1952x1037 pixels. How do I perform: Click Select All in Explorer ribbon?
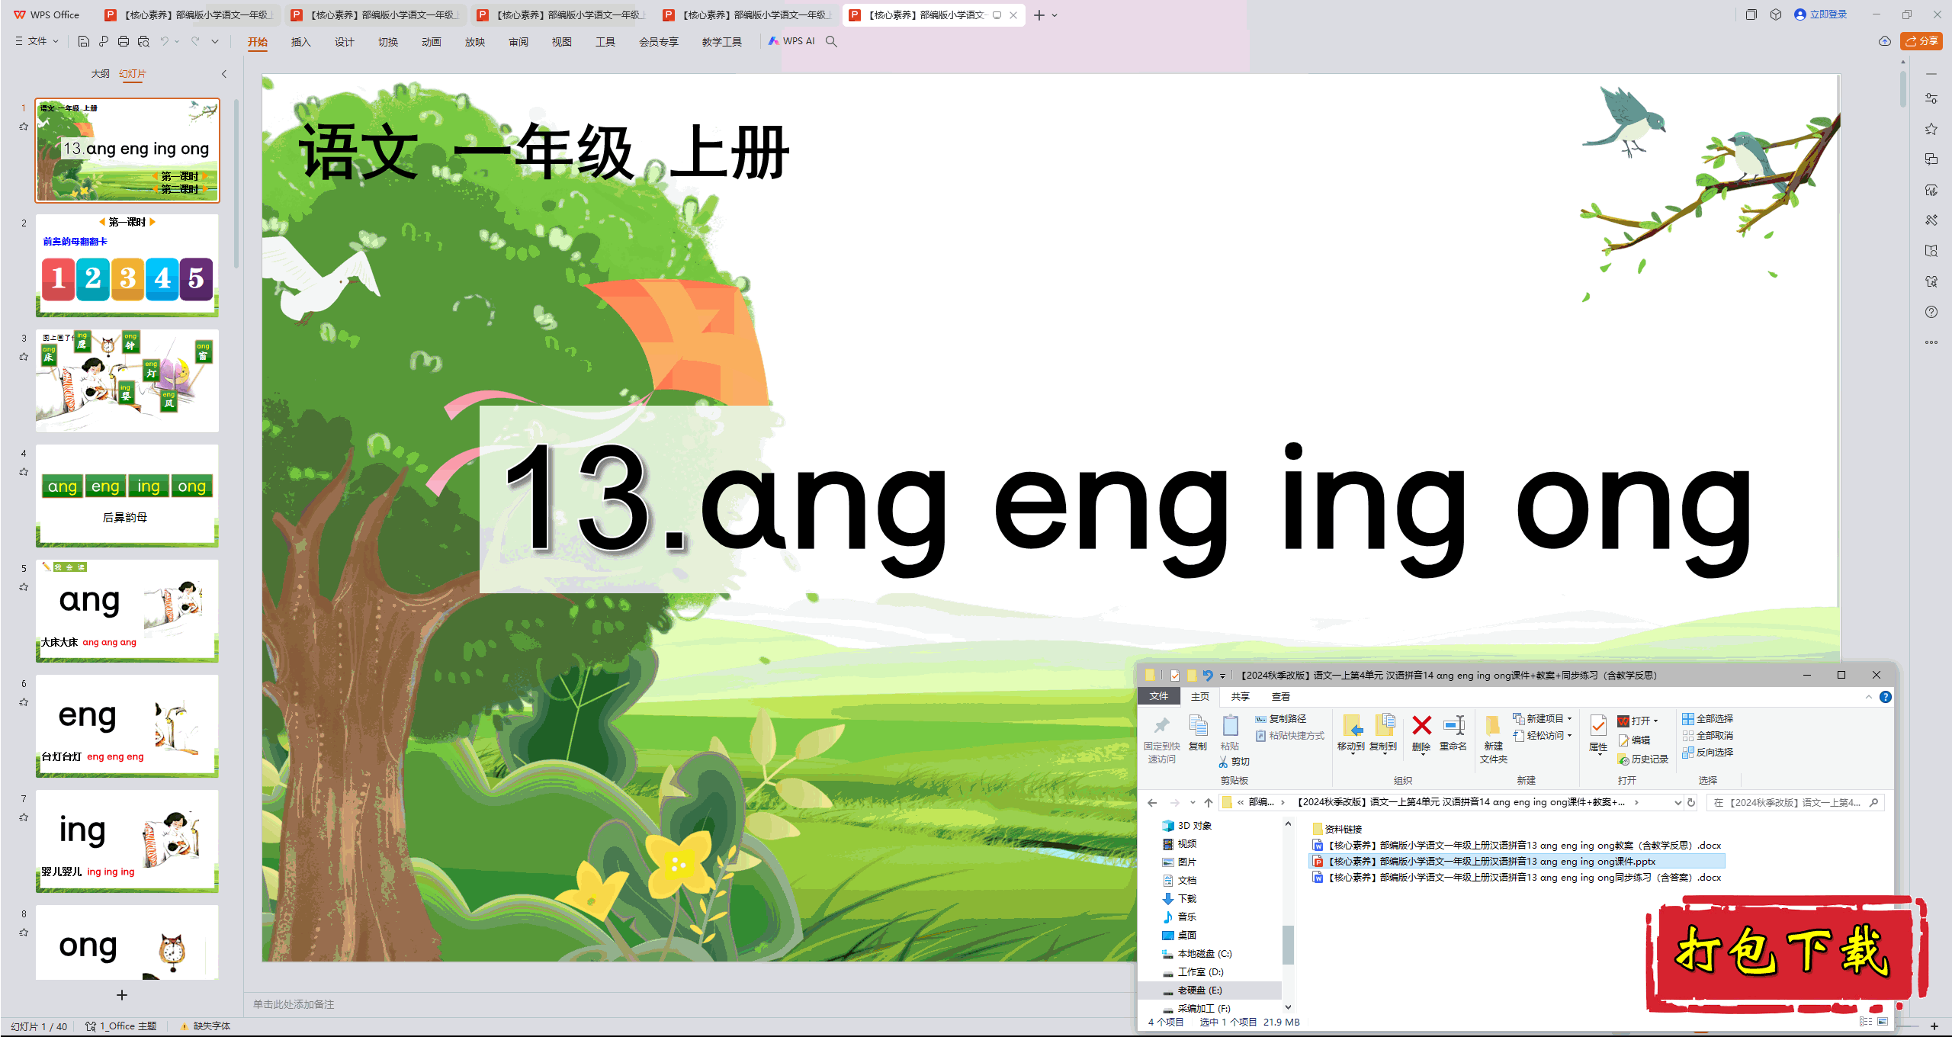(1708, 719)
